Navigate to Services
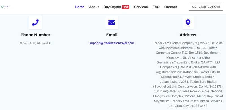The image size is (226, 110). [141, 7]
